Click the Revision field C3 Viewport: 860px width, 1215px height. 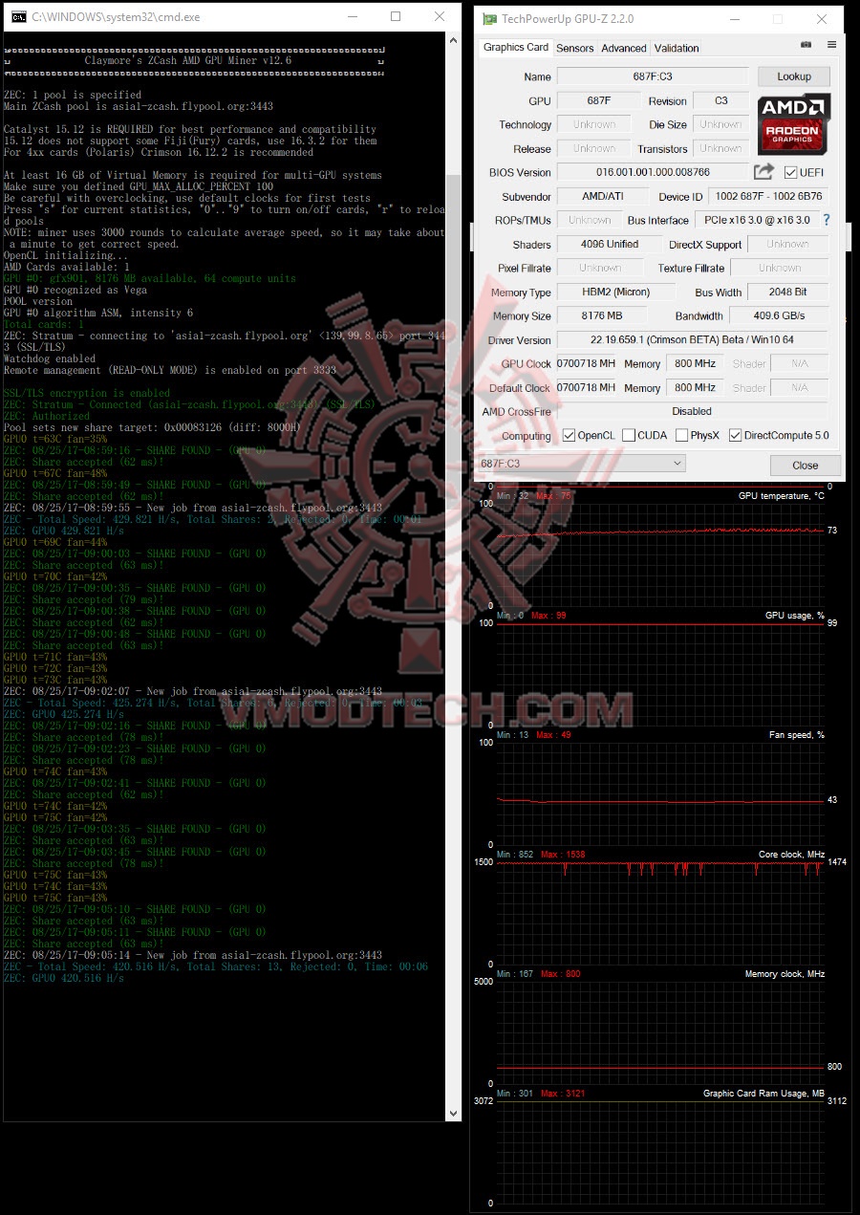coord(721,100)
